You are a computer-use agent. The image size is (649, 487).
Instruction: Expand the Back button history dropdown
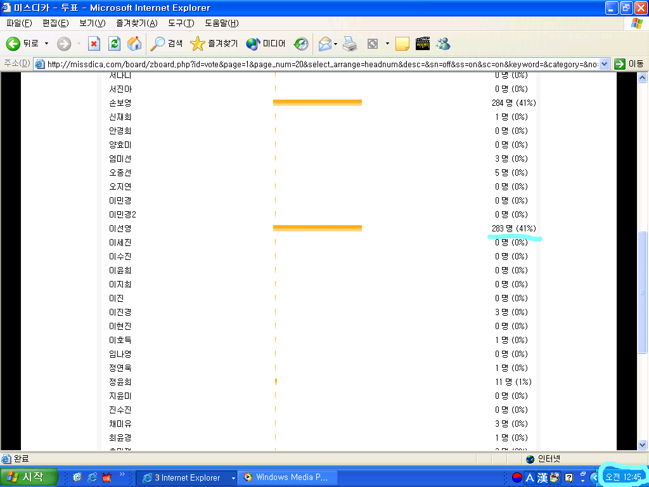pos(46,44)
